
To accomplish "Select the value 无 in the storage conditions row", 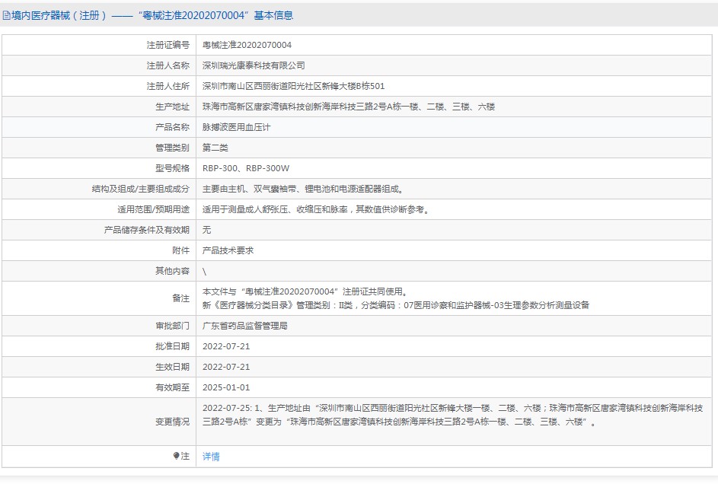I will click(x=206, y=230).
